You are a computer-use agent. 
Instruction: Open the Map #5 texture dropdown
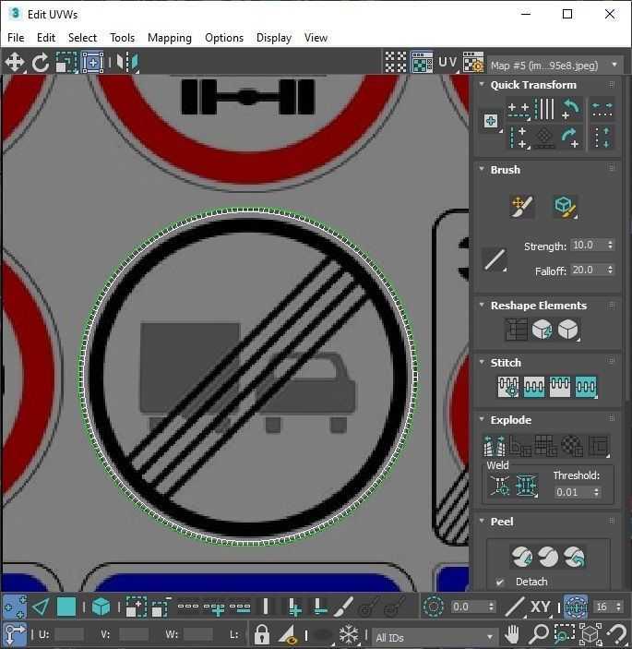tap(554, 65)
